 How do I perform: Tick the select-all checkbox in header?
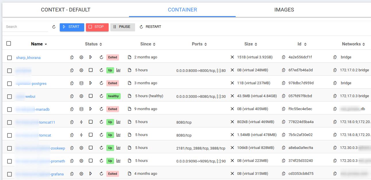coord(9,43)
